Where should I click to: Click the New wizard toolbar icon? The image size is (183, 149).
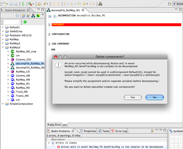click(5, 4)
